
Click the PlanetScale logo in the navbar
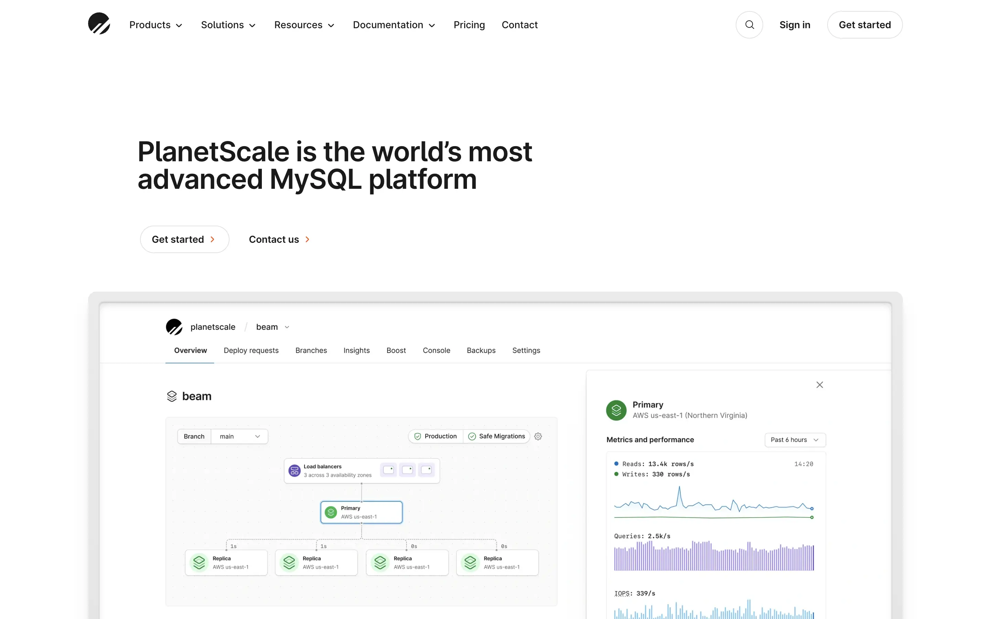99,23
